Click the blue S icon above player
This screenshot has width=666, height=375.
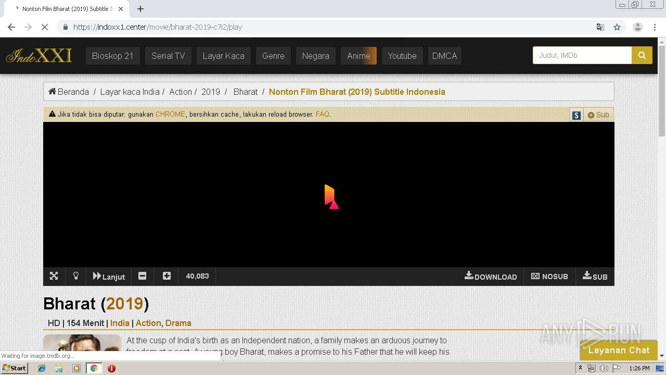[x=577, y=115]
